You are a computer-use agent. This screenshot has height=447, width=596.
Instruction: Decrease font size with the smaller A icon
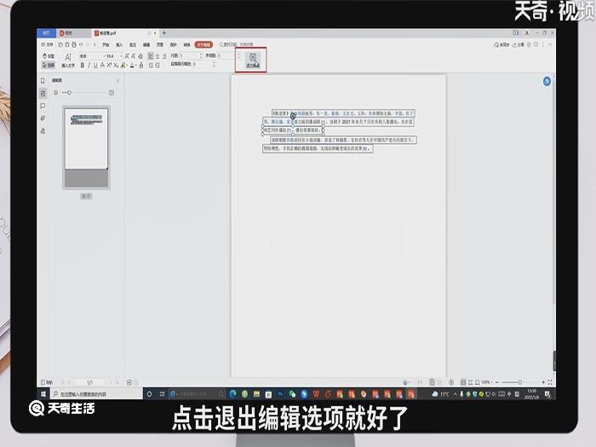click(x=134, y=56)
